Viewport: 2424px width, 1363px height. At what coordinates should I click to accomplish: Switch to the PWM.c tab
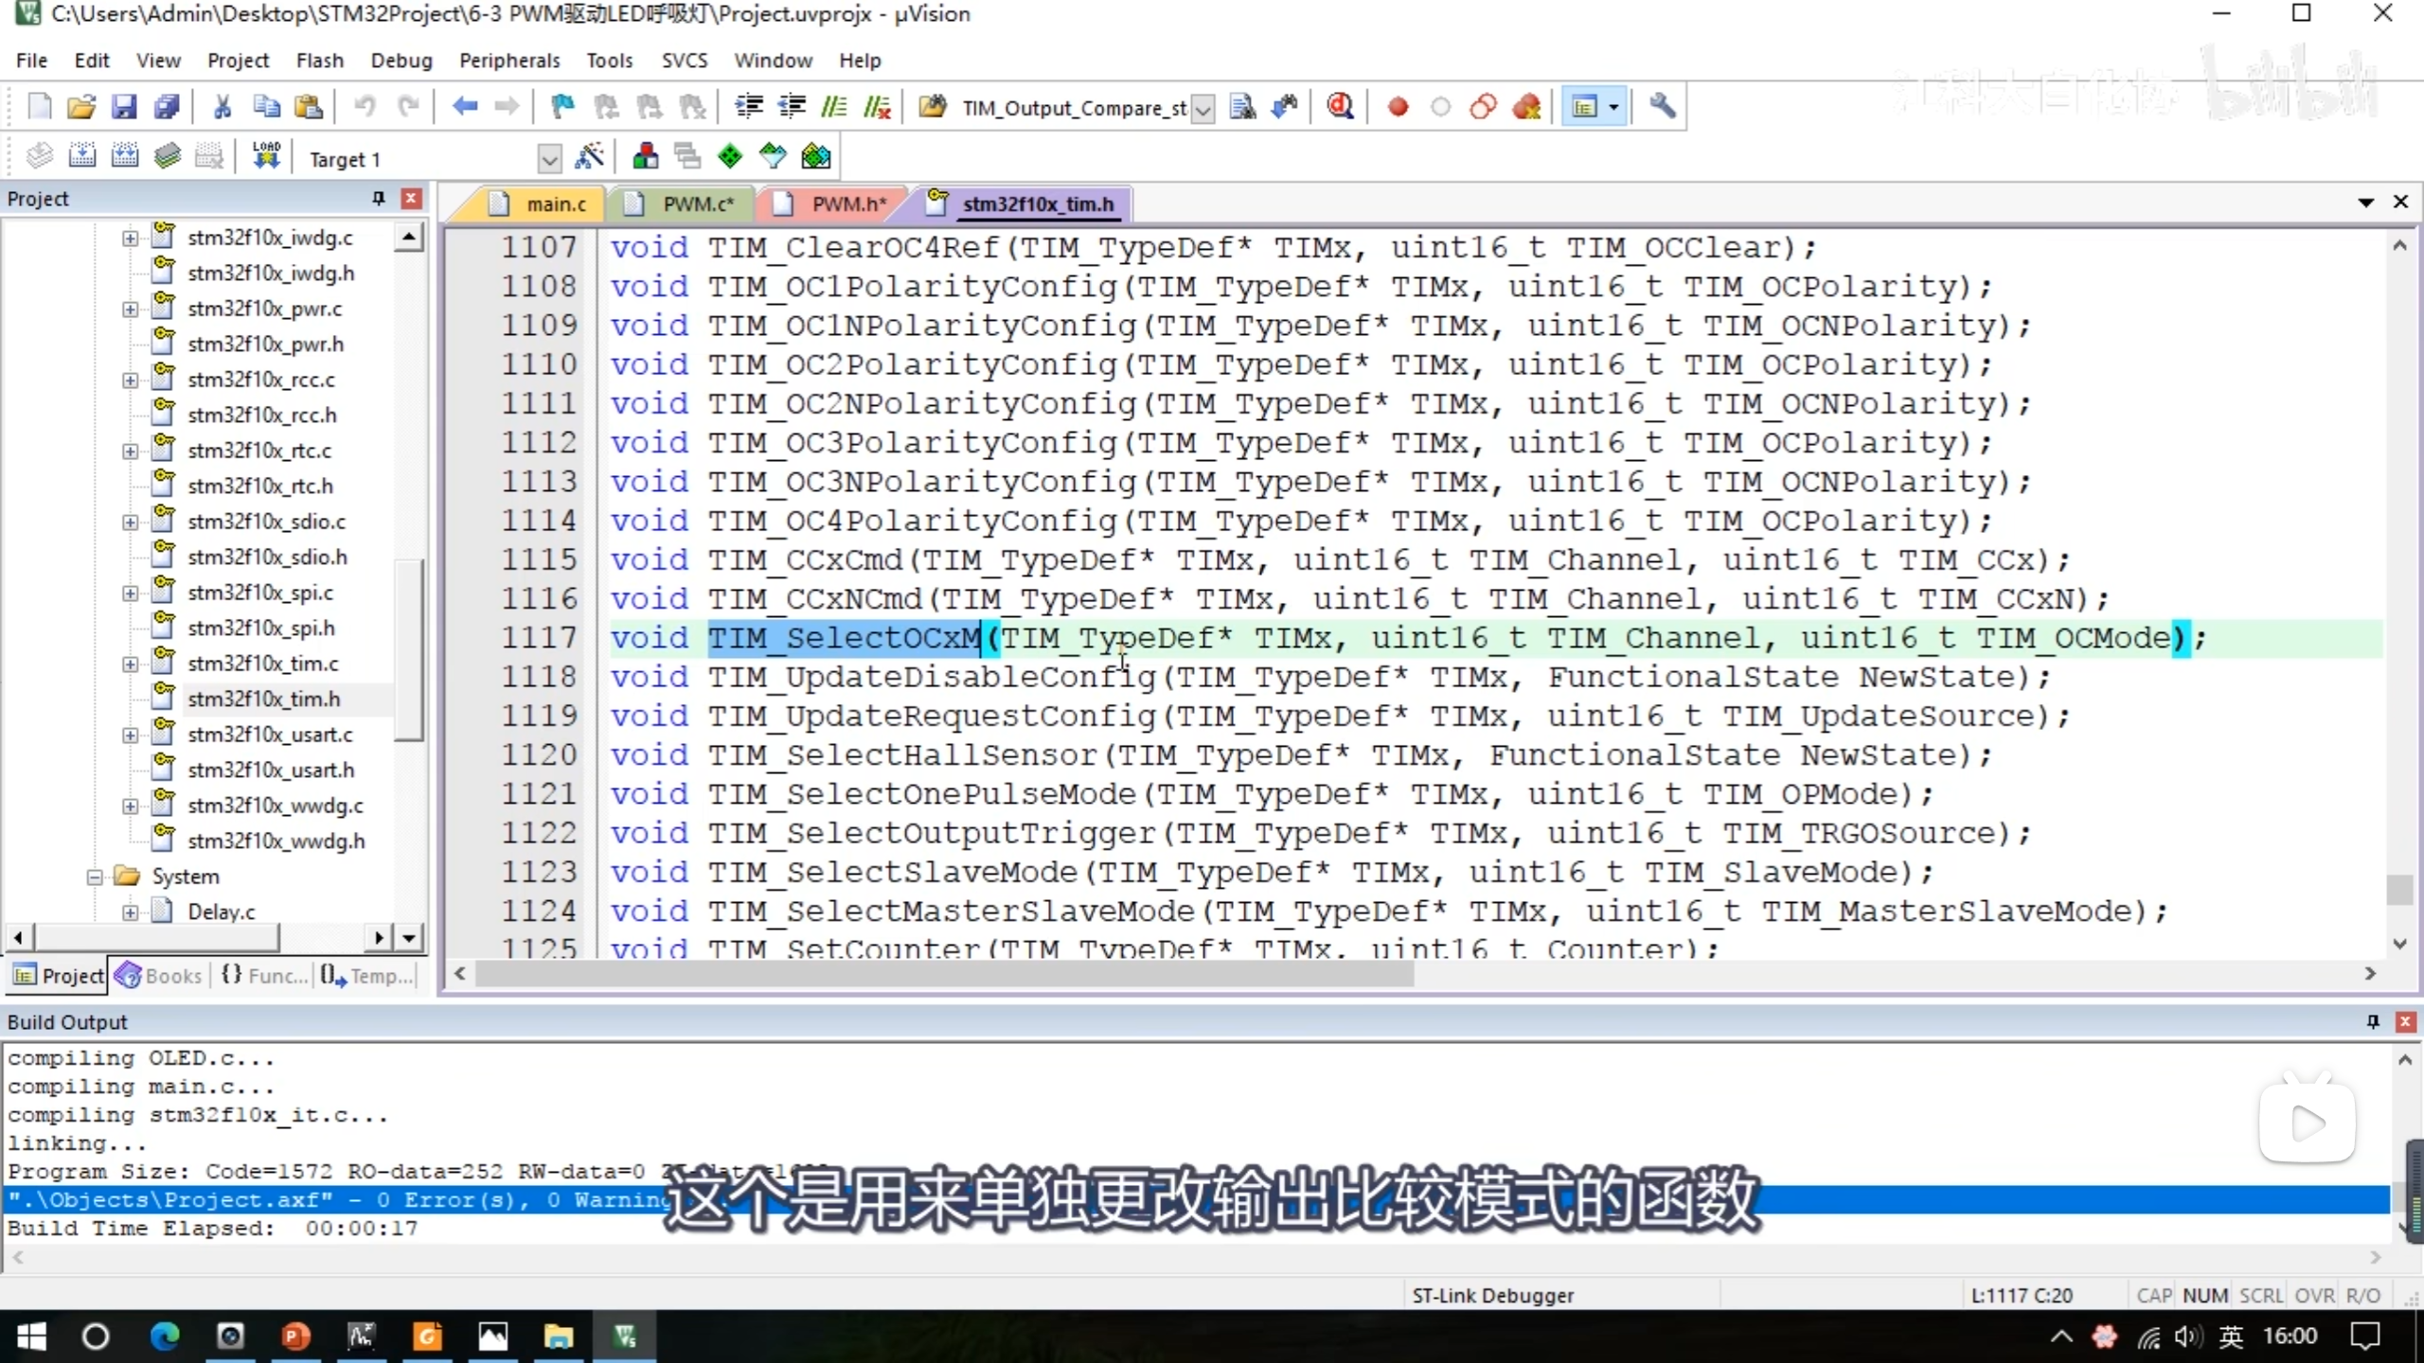point(697,204)
